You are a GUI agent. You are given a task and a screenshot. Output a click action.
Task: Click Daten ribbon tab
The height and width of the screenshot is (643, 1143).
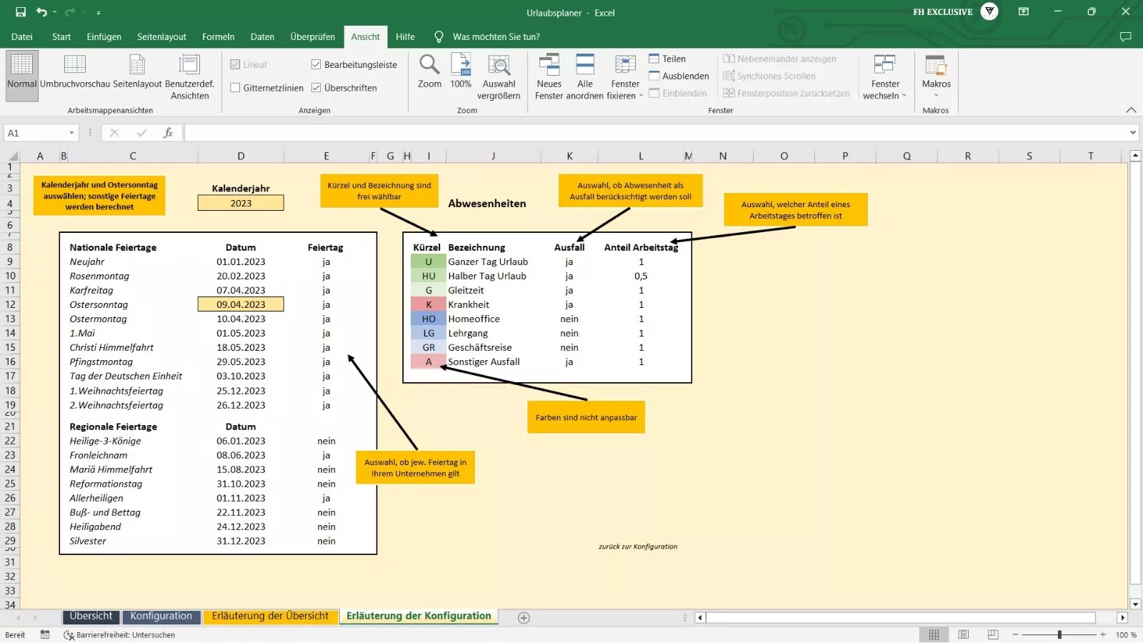[x=262, y=36]
